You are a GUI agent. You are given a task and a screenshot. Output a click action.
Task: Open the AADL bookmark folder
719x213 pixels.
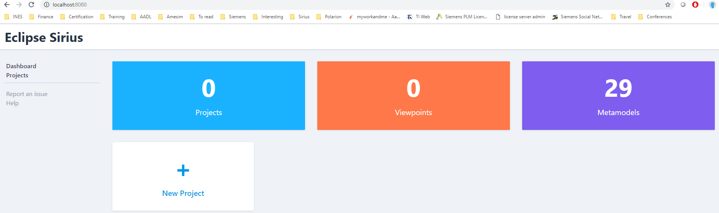pyautogui.click(x=141, y=17)
